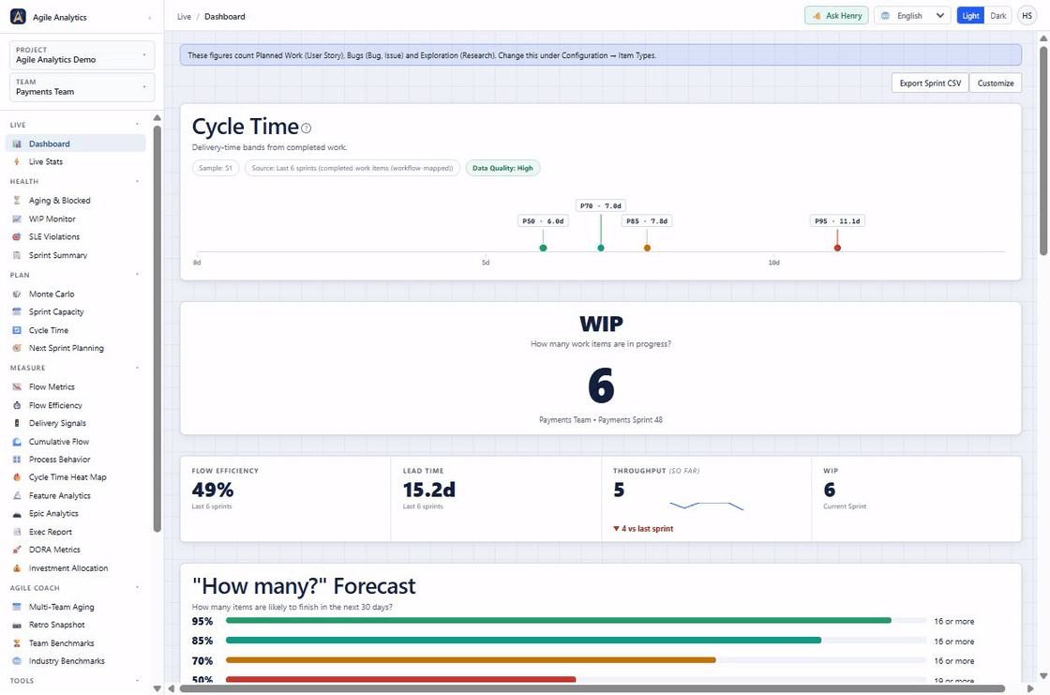Click the 85% forecast progress bar

coord(576,641)
